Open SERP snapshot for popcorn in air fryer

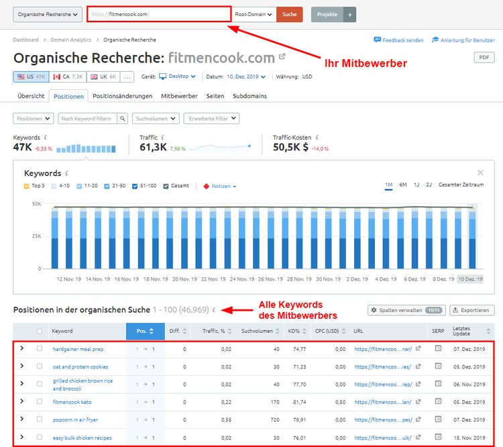pos(438,419)
